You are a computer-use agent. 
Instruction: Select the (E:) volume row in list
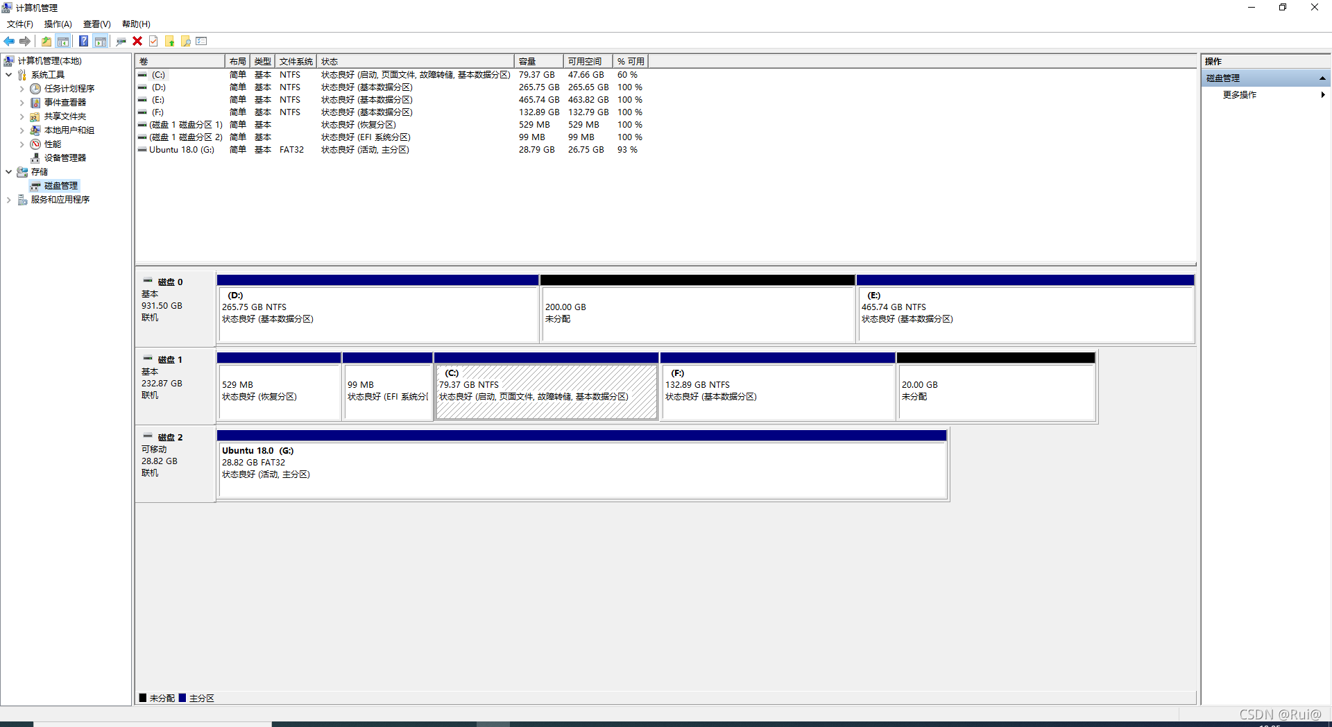(x=391, y=100)
